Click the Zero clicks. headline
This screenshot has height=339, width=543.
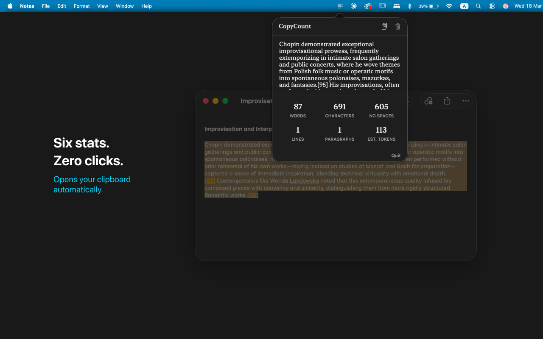point(88,161)
